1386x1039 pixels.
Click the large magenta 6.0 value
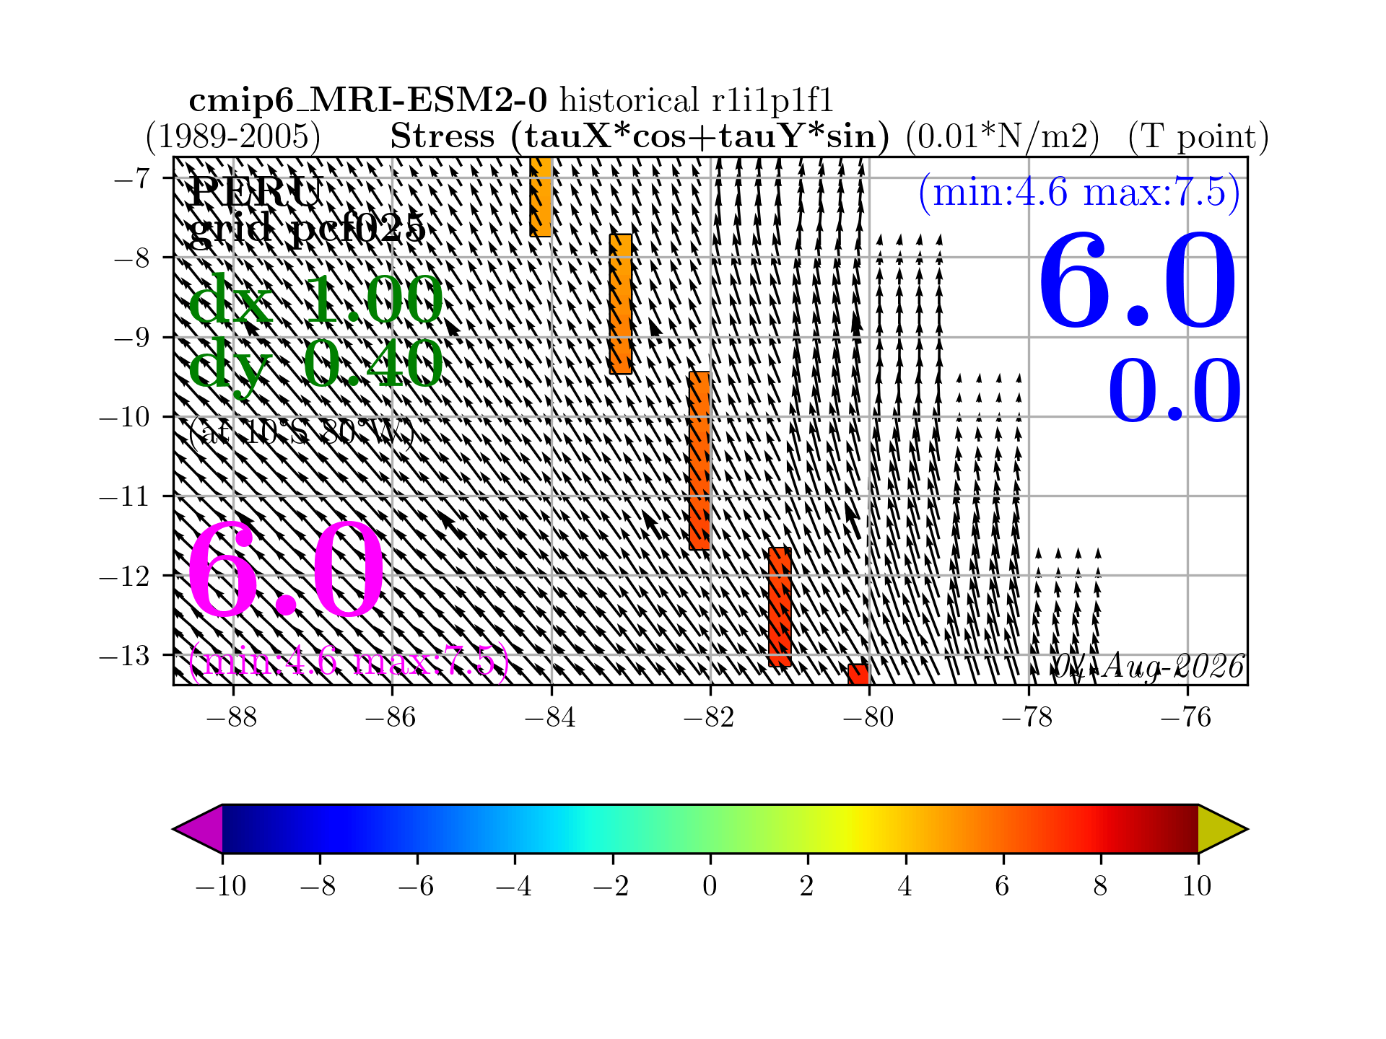click(x=287, y=571)
